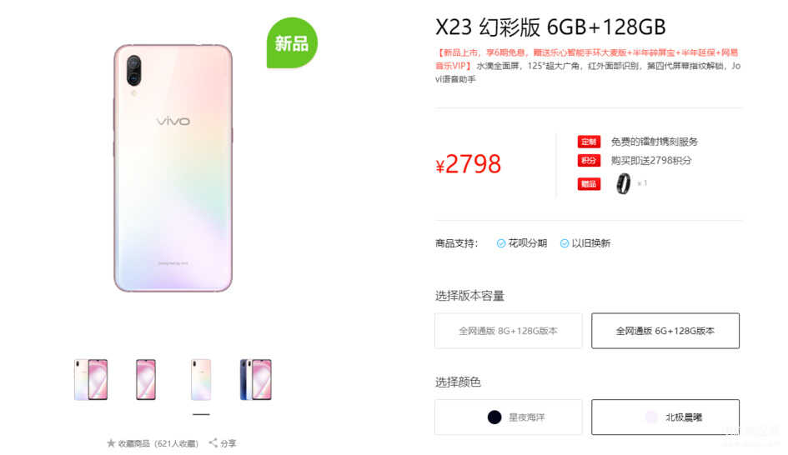
Task: Click the red 定制 tag icon
Action: click(589, 142)
